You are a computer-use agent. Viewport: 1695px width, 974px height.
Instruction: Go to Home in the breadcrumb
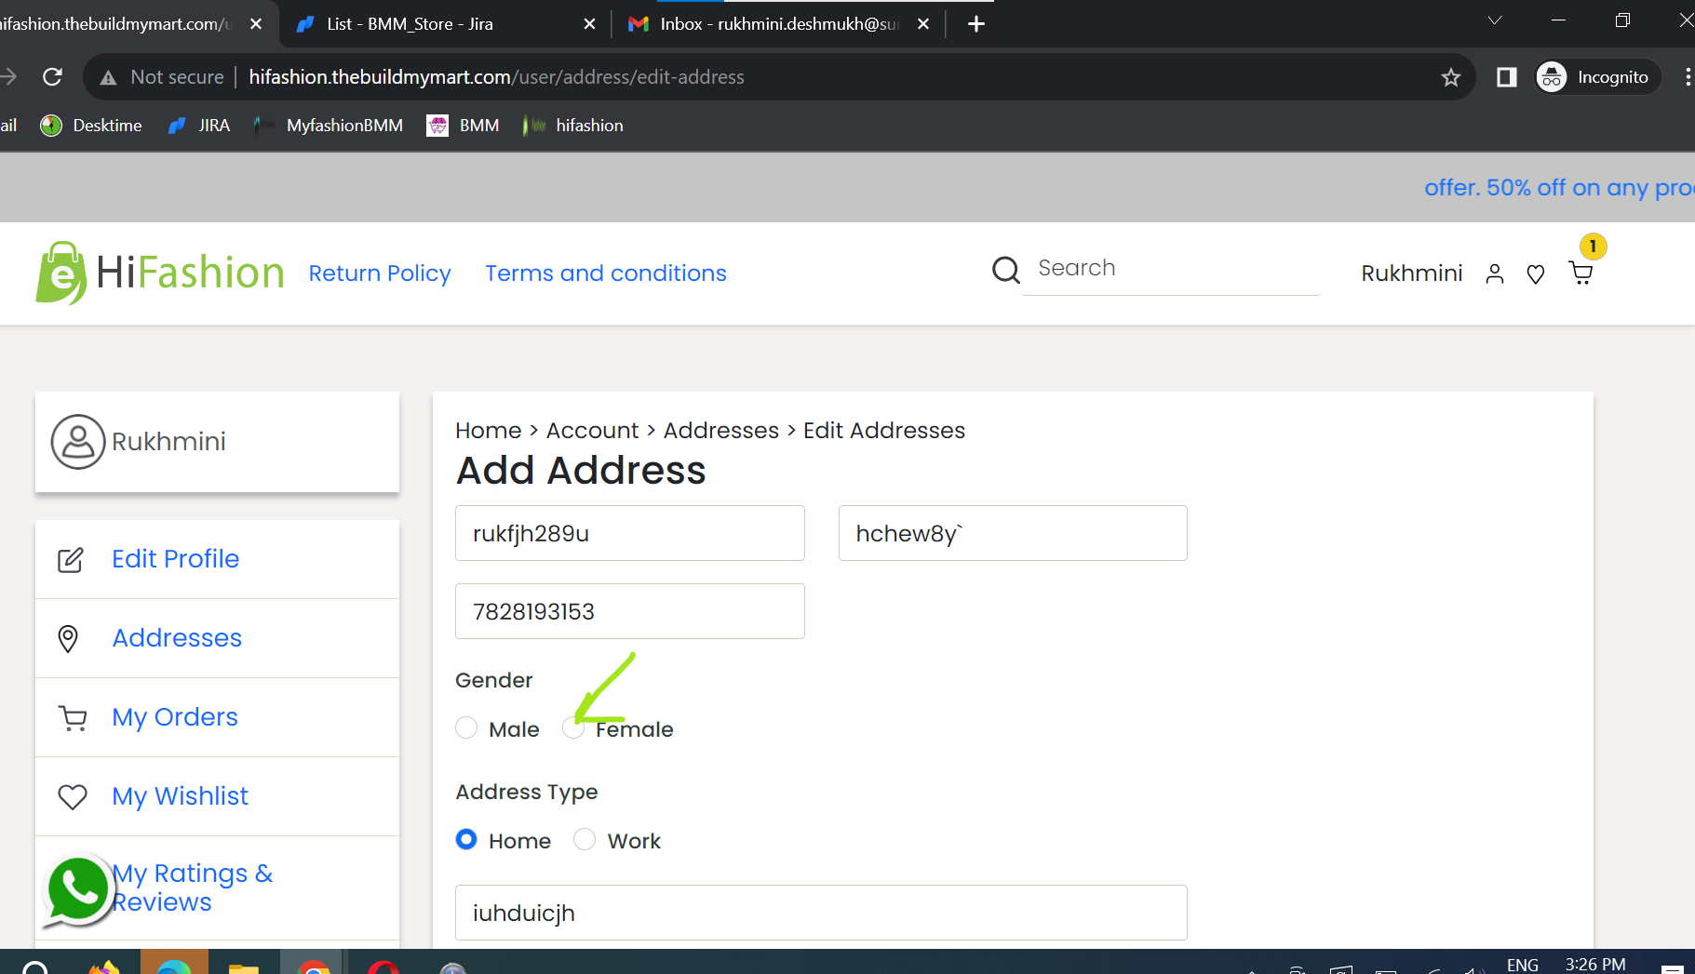[x=488, y=431]
